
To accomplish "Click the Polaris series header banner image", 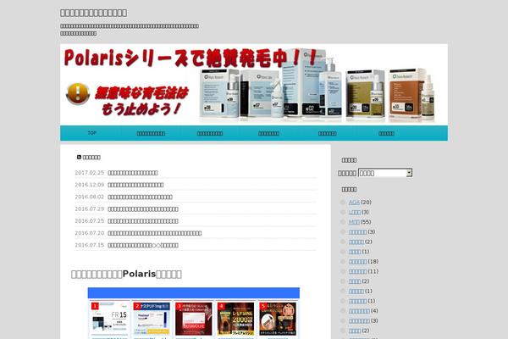I will tap(254, 85).
